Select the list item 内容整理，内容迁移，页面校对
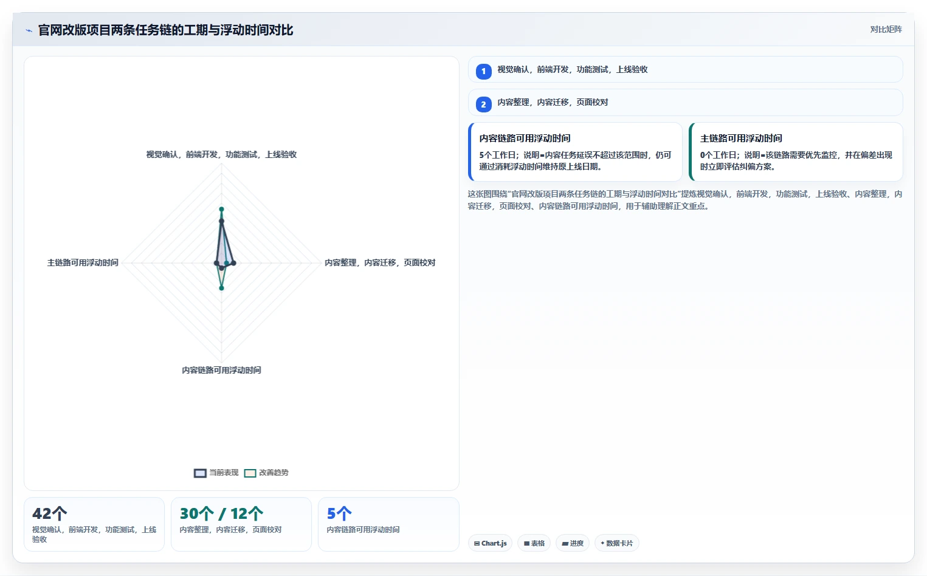Viewport: 927px width, 576px height. (685, 102)
